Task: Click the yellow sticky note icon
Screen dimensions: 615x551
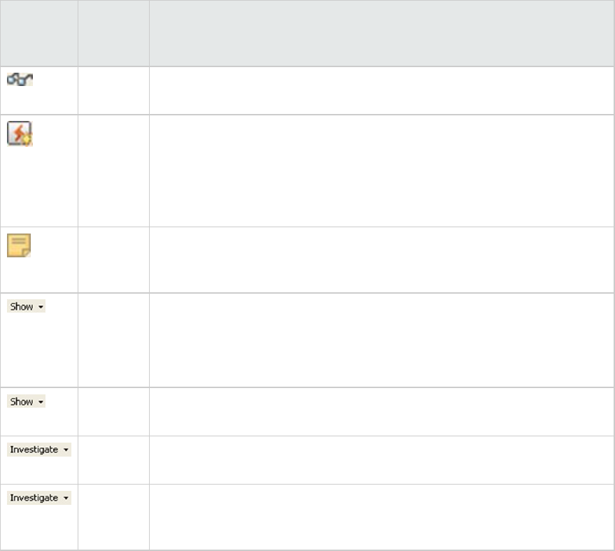Action: click(x=19, y=245)
